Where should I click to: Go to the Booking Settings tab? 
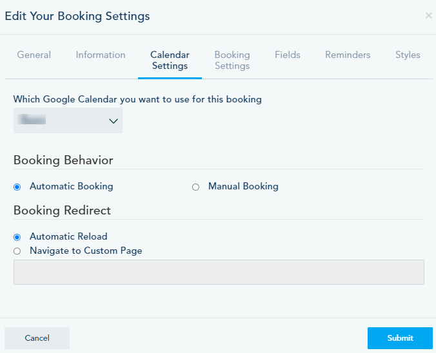[232, 60]
